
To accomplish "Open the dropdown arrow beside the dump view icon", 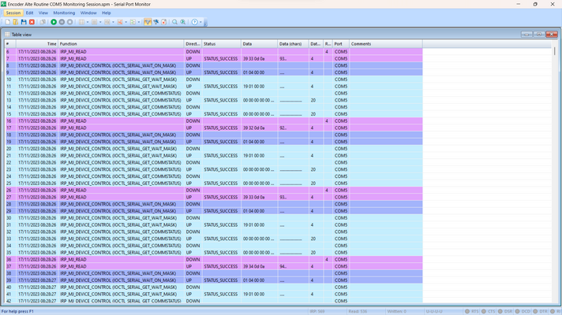I will pos(113,22).
